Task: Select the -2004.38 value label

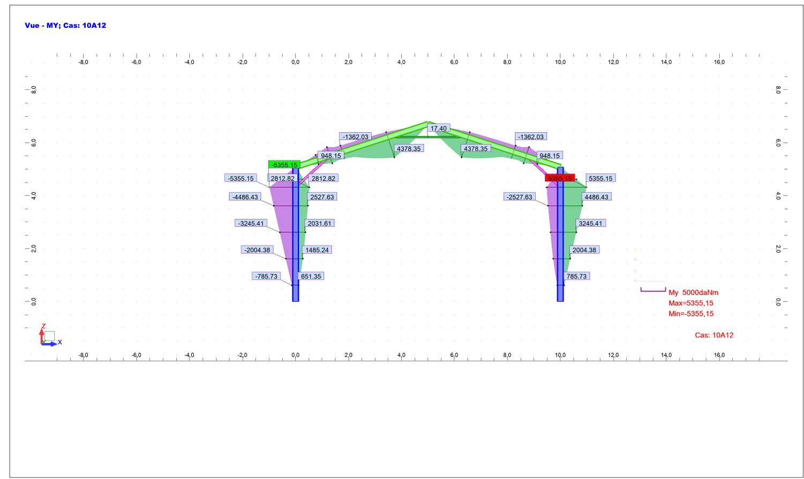Action: [x=257, y=250]
